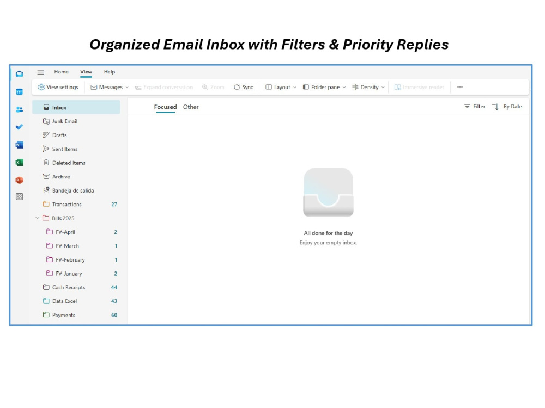The image size is (545, 408).
Task: Open the FV-March subfolder
Action: point(76,246)
